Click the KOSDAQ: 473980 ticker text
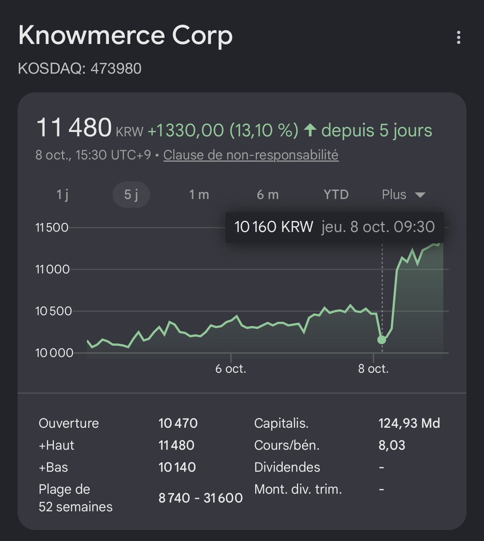Image resolution: width=484 pixels, height=541 pixels. [79, 69]
